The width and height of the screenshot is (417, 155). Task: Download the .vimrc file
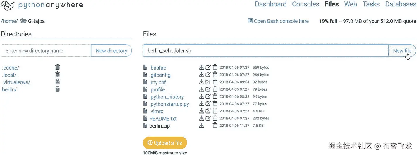pyautogui.click(x=201, y=111)
